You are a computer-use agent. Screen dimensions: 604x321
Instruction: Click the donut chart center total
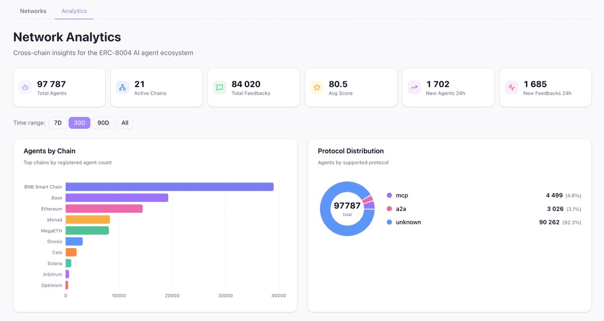click(x=347, y=208)
